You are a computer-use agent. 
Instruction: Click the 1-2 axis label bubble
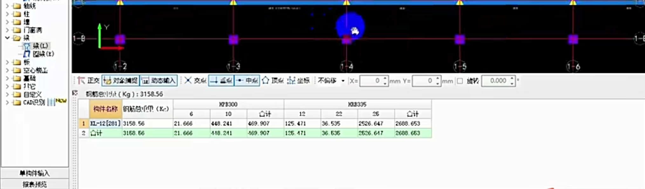click(120, 67)
